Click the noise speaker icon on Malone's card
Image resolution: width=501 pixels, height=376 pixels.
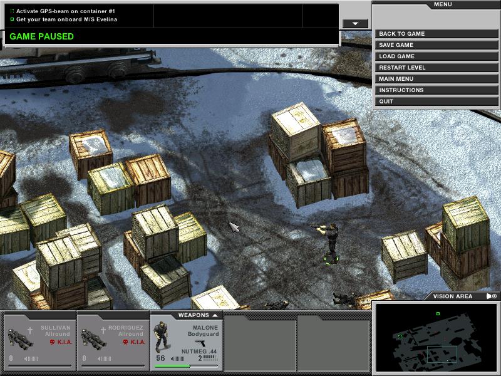(178, 358)
